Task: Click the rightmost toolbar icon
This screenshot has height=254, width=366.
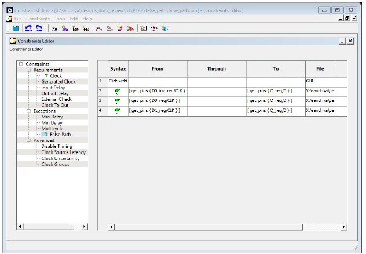Action: pos(166,28)
